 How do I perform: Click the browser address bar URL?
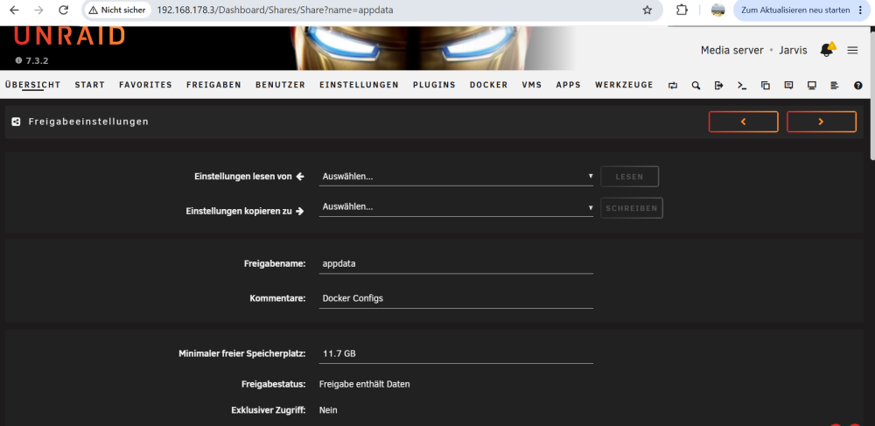point(275,10)
